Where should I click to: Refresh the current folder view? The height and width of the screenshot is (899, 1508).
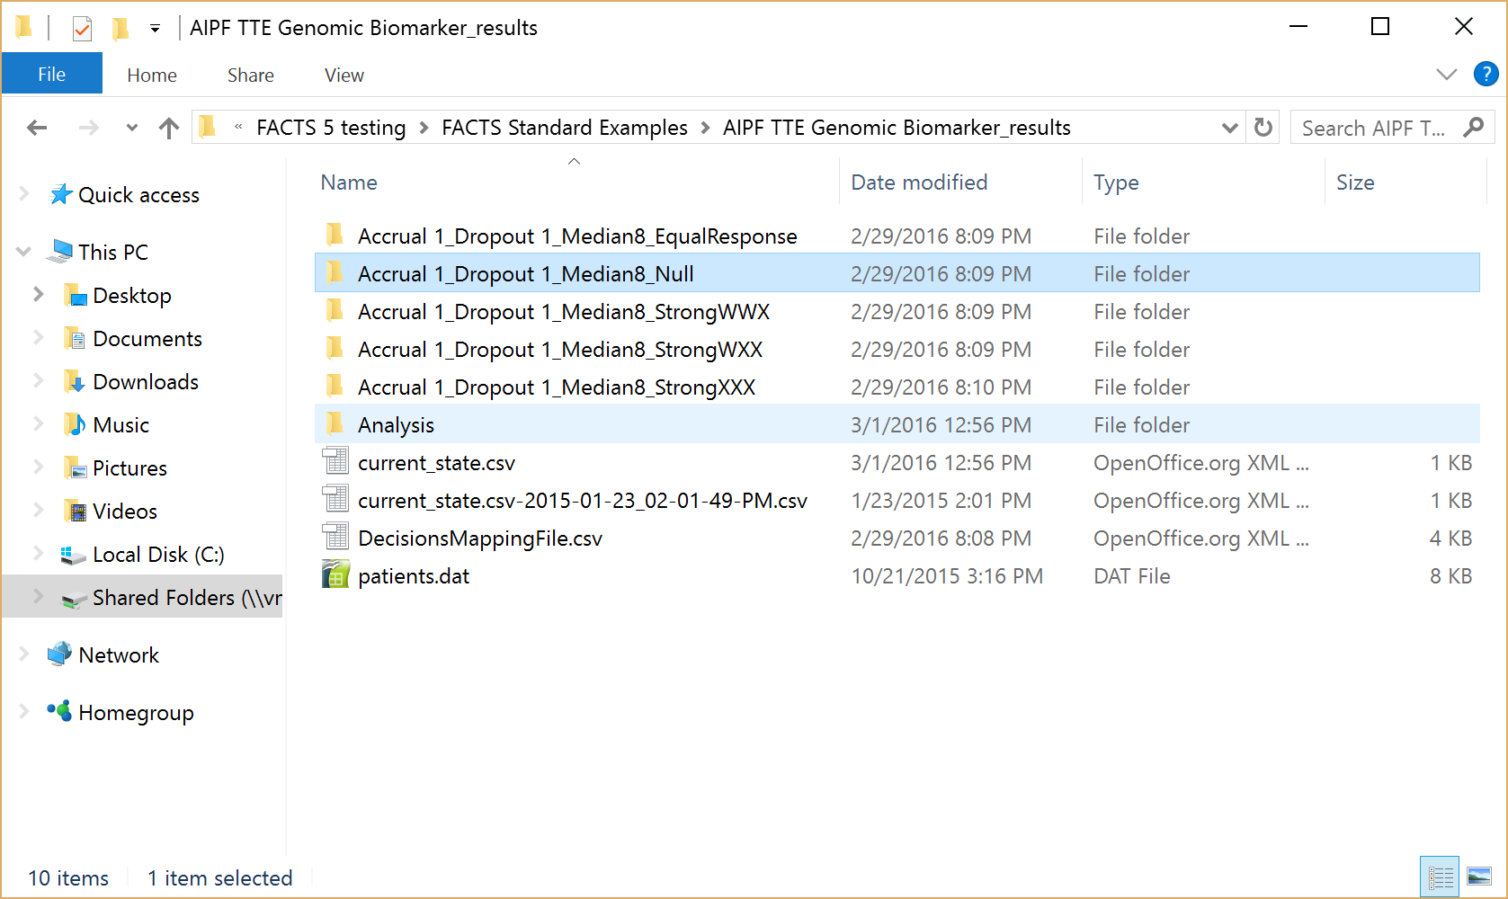1263,128
